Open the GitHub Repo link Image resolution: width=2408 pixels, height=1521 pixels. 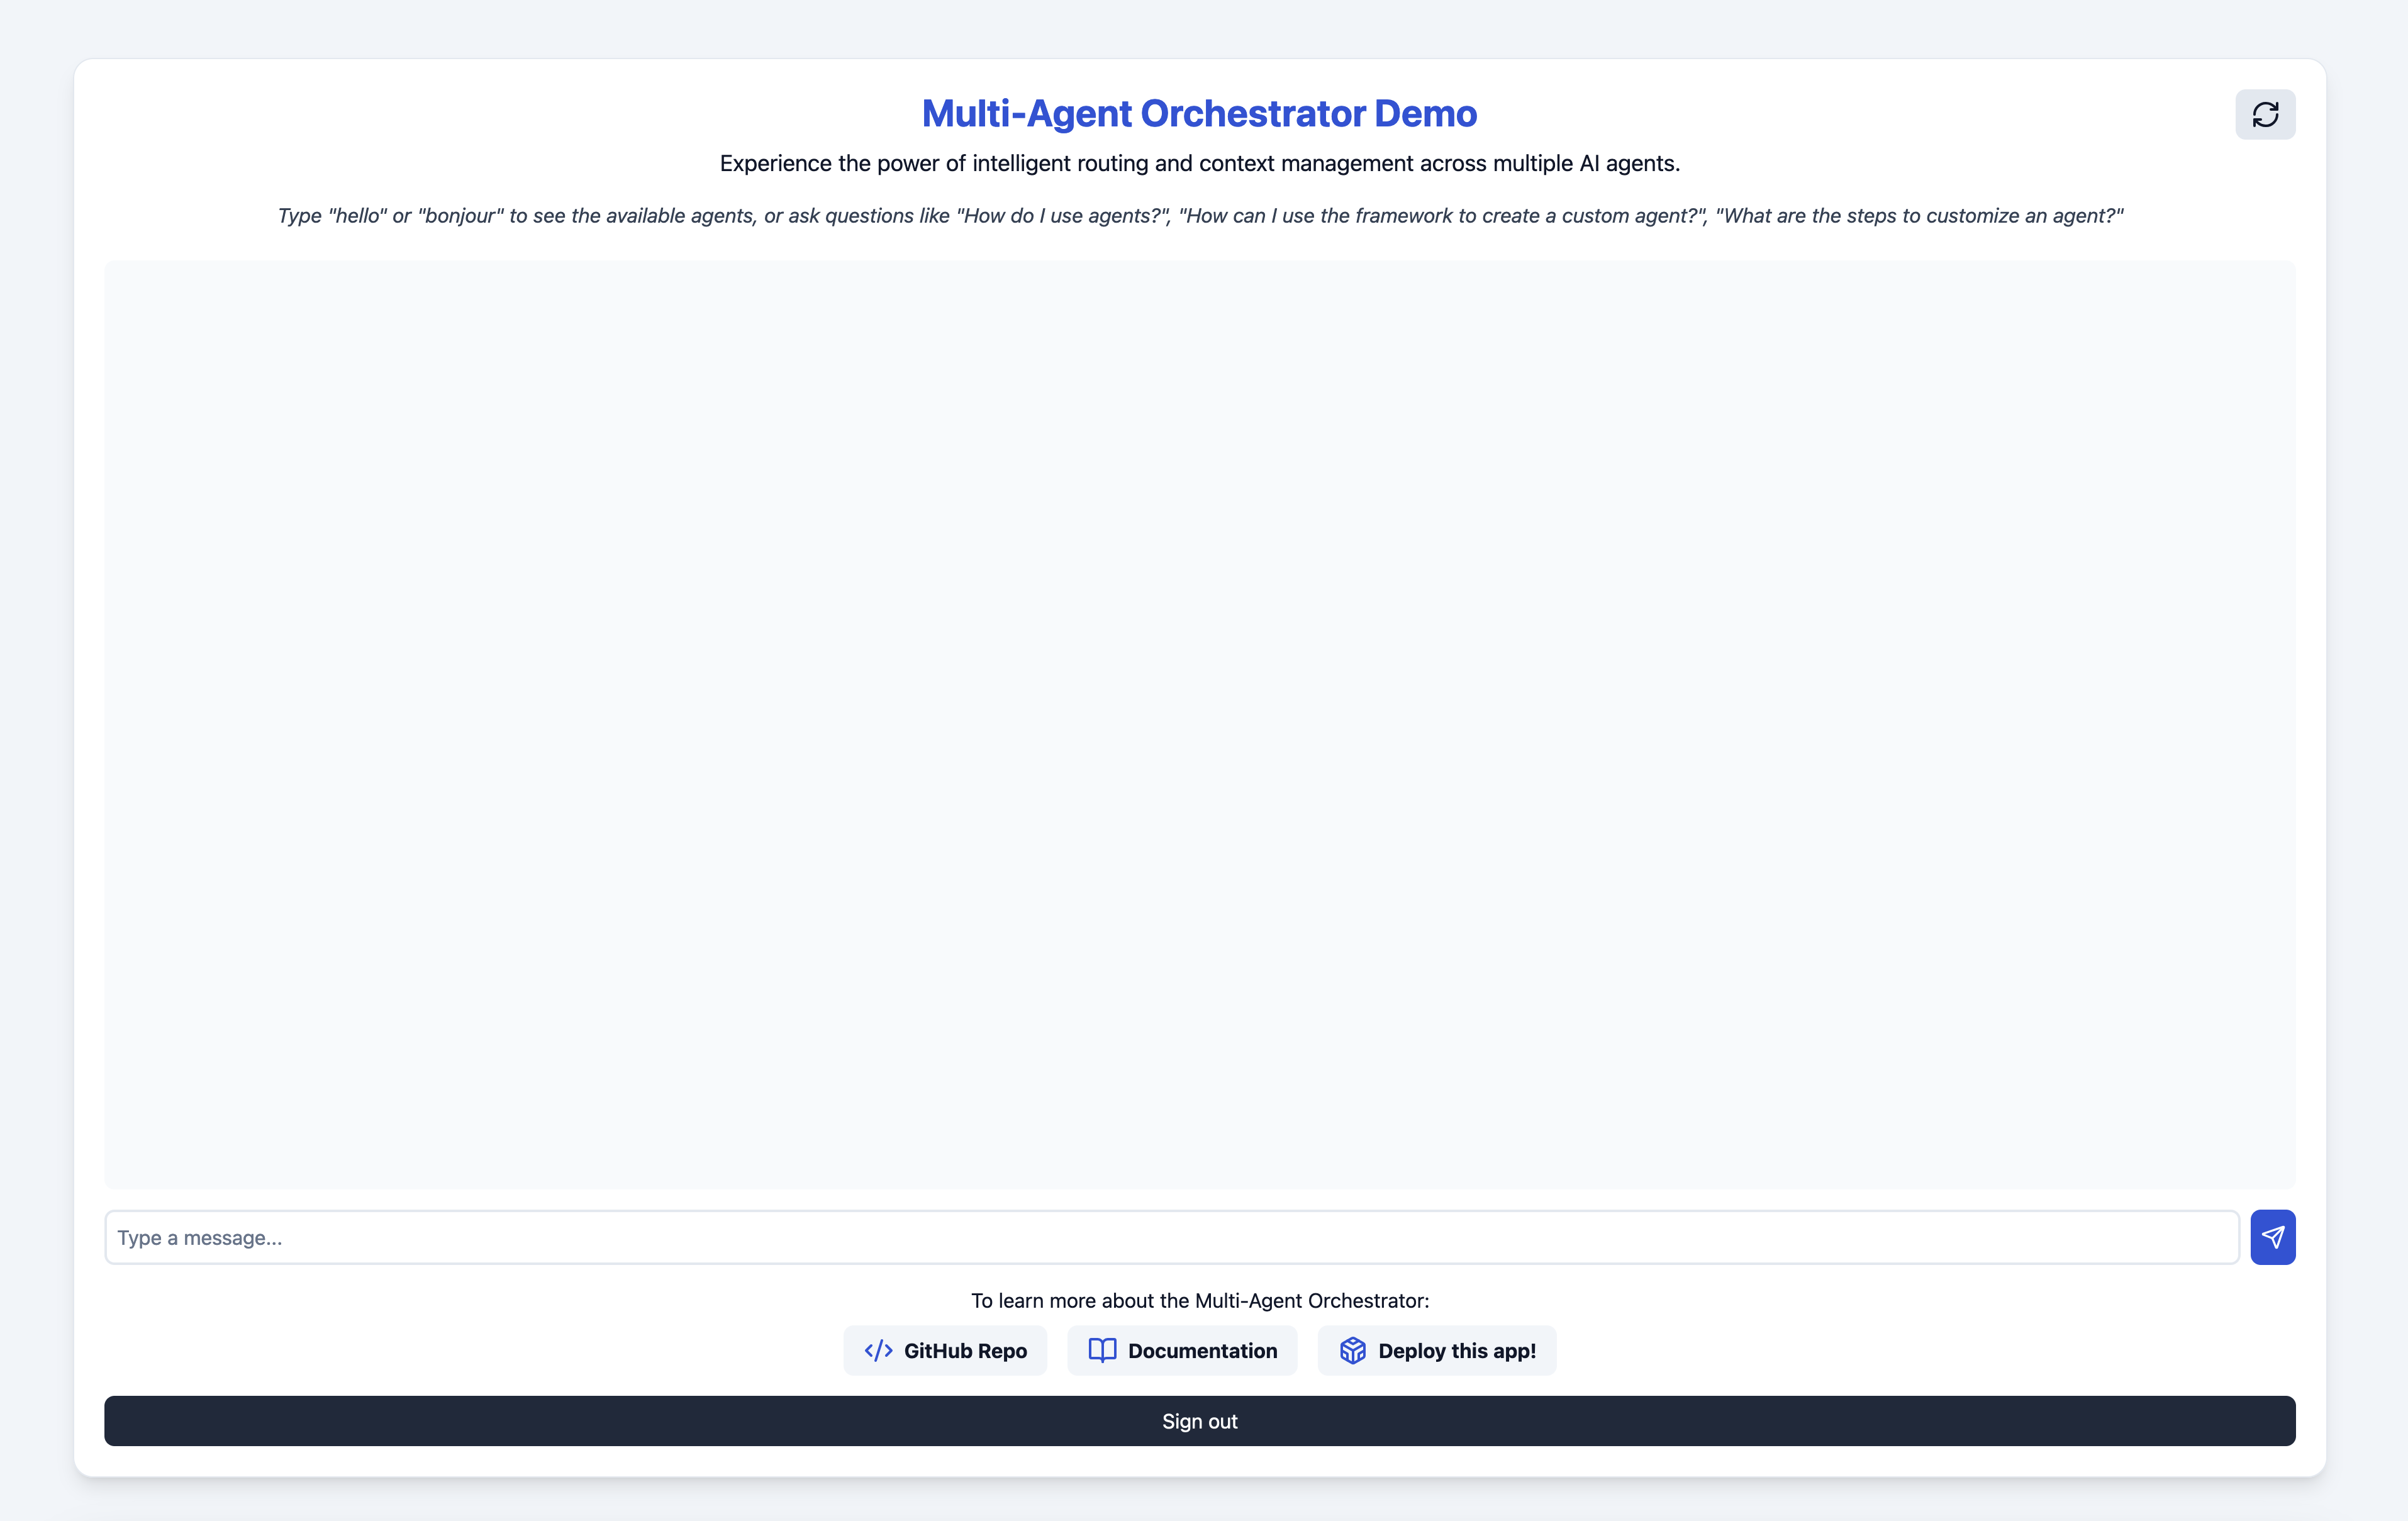[x=964, y=1351]
